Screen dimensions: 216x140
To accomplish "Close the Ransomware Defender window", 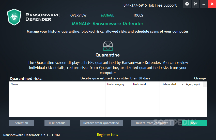I will click(212, 4).
